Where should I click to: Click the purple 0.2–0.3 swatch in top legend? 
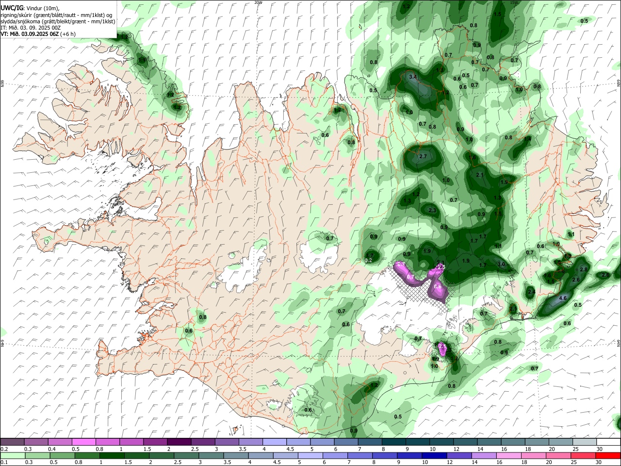12,442
